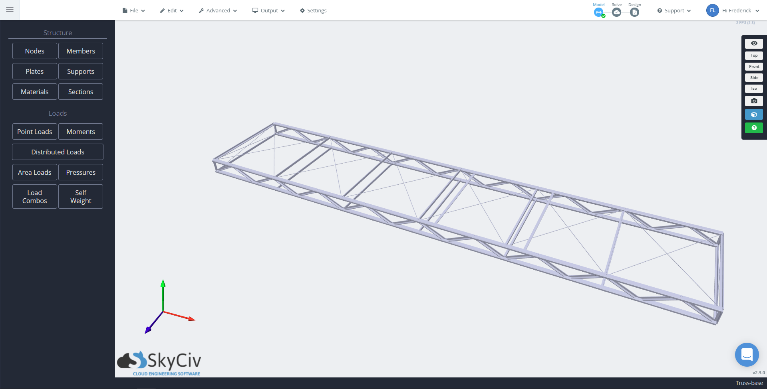Expand the File menu dropdown
Image resolution: width=767 pixels, height=389 pixels.
pos(133,10)
